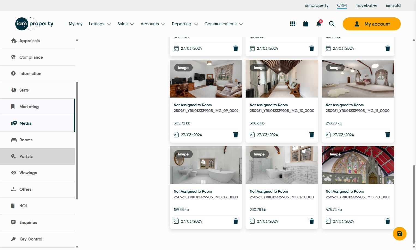Open the Marketing sidebar section
Viewport: 416px width, 250px height.
pos(38,107)
